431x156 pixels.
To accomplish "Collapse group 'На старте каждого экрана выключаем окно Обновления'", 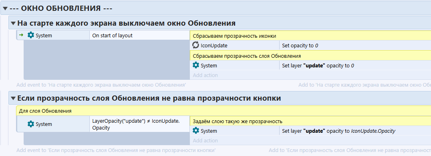I will [x=13, y=23].
